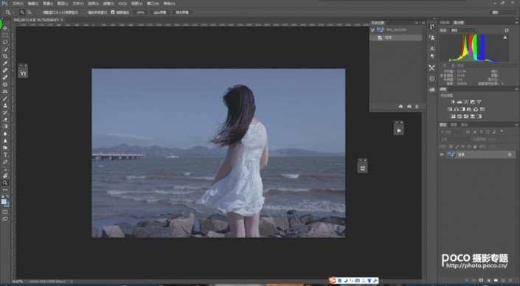Change screen mode from toolbox bottom
Screen dimensions: 520x286
point(5,219)
